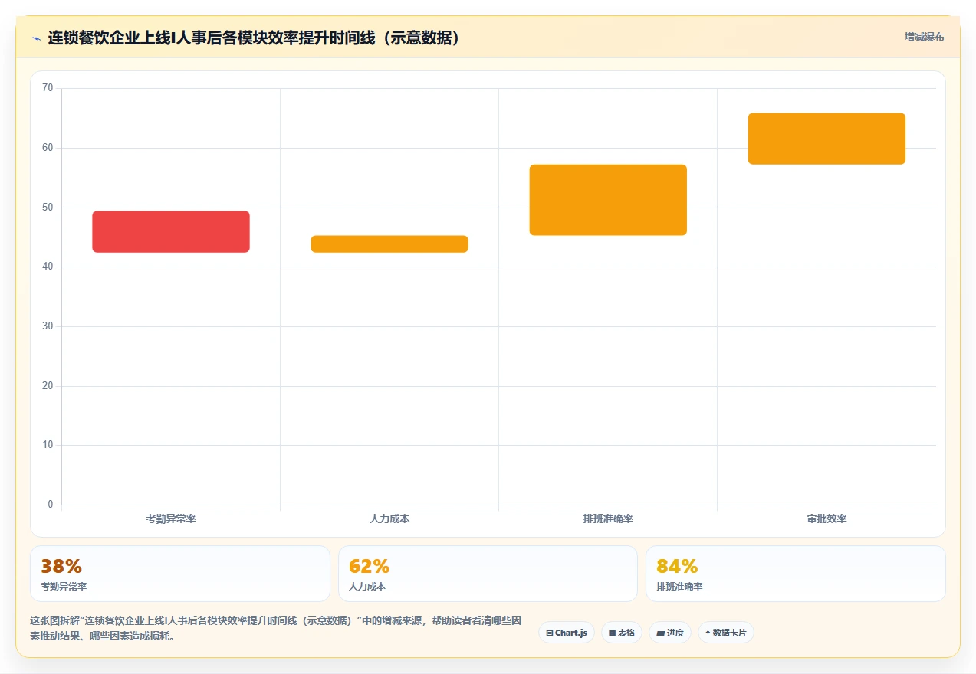Click the y-axis value 20
The image size is (976, 674).
click(48, 386)
